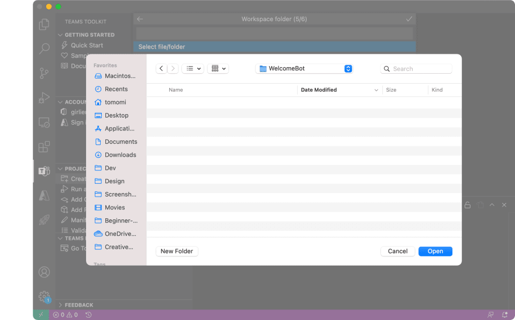Screen dimensions: 515x320
Task: Open the Azure icon in activity bar
Action: [x=44, y=195]
